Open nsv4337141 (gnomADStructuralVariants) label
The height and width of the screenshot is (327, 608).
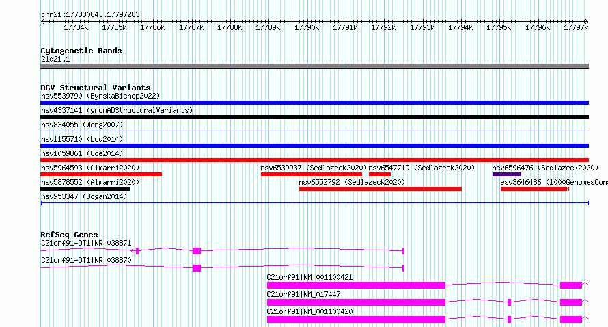(x=117, y=110)
